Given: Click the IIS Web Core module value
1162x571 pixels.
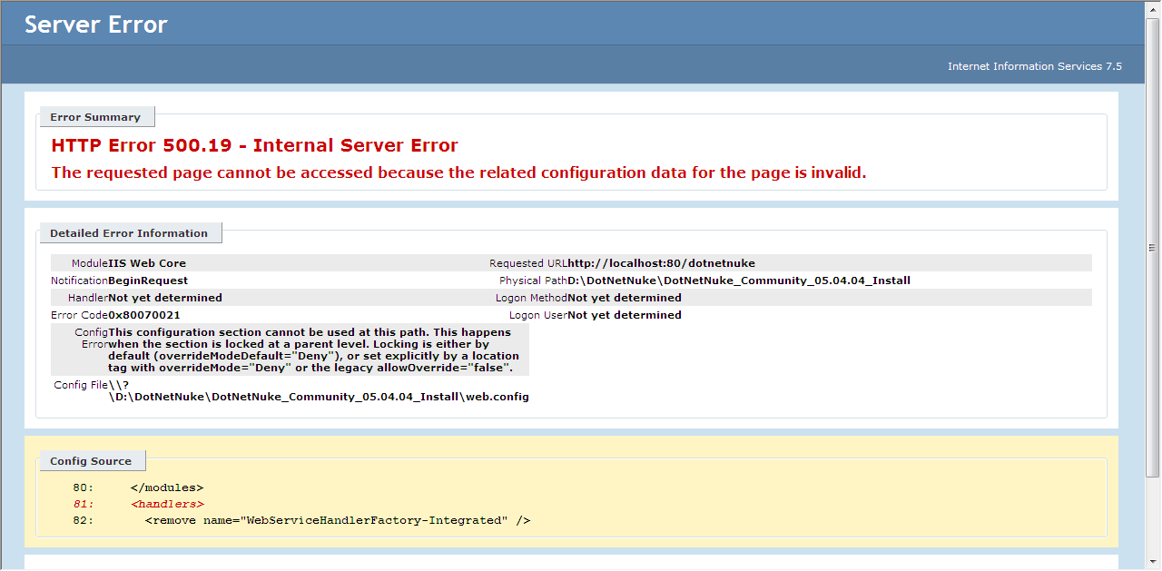Looking at the screenshot, I should (x=147, y=263).
